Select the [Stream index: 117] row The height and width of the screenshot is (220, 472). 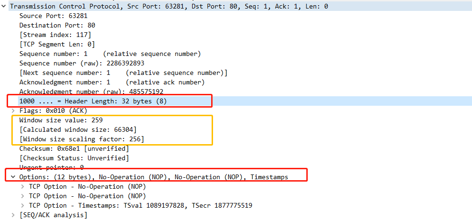point(55,35)
